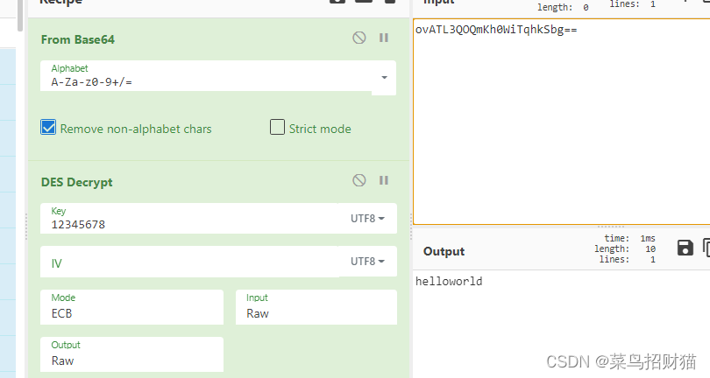Click into the Base64 input text area
710x378 pixels.
tap(562, 122)
